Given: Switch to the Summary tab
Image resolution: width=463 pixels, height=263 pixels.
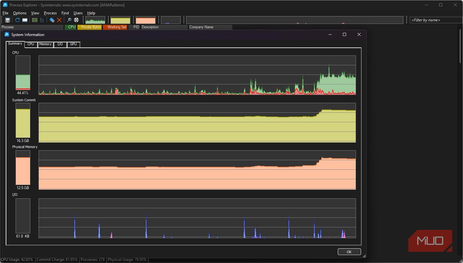Looking at the screenshot, I should [15, 44].
